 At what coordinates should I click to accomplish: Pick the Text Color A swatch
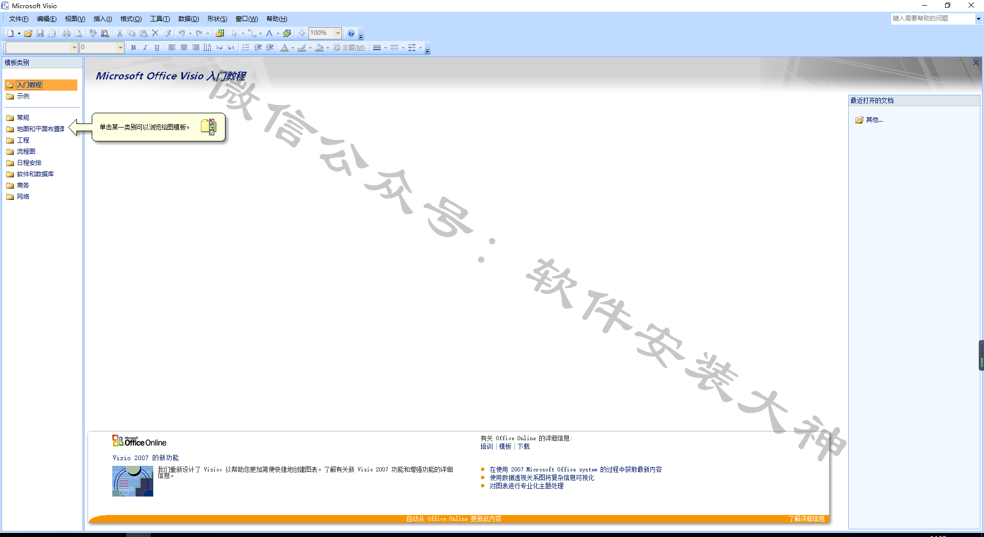(284, 48)
